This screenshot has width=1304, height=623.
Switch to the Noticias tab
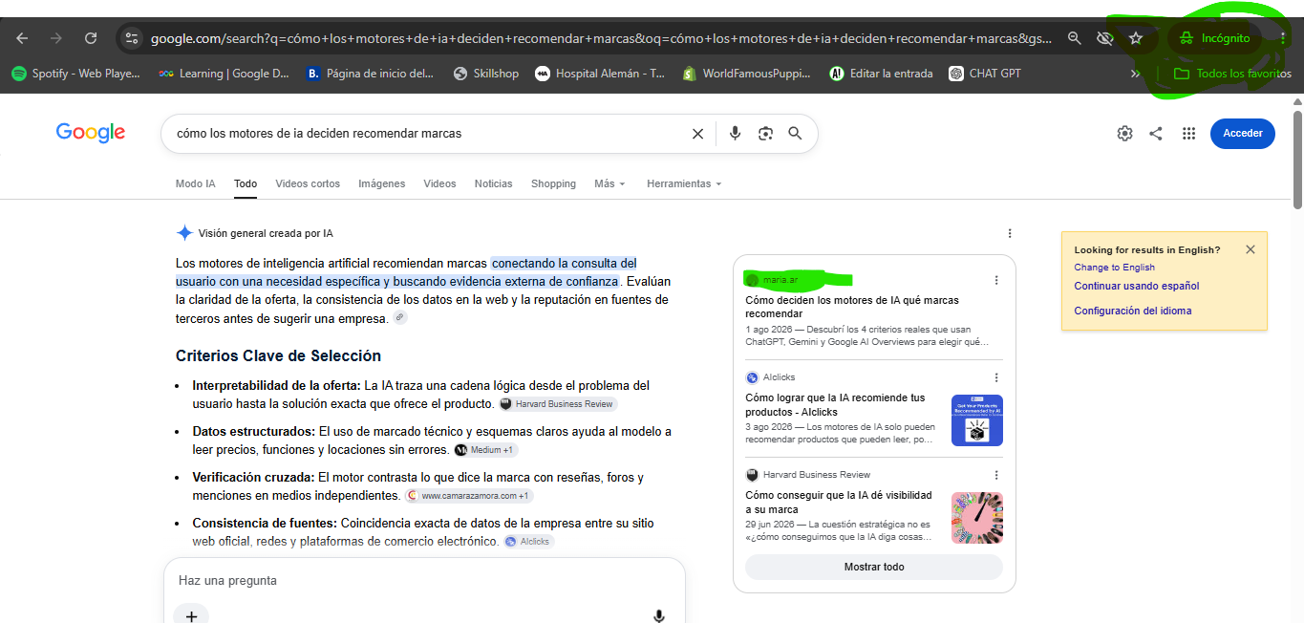(x=494, y=183)
